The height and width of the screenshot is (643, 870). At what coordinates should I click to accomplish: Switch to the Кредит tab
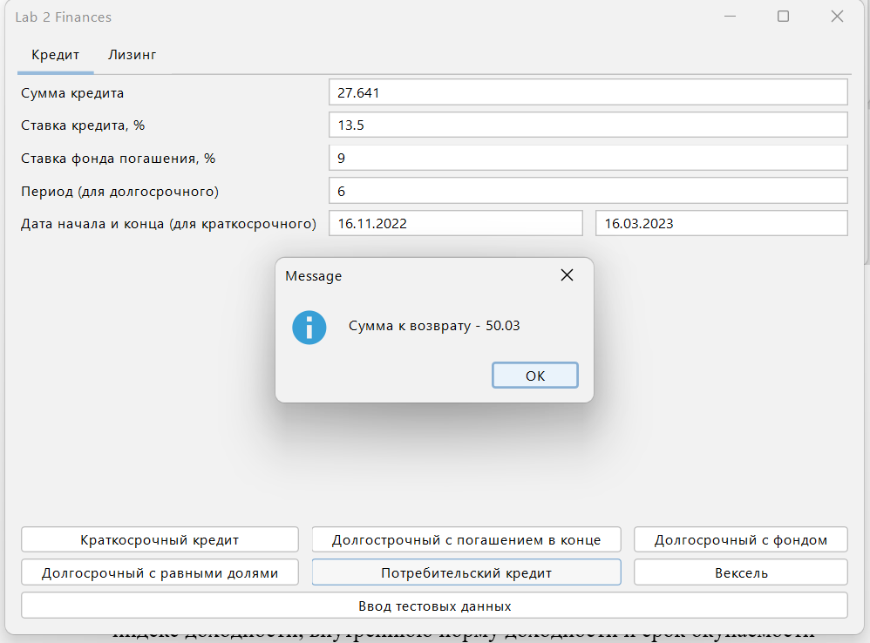pos(56,55)
